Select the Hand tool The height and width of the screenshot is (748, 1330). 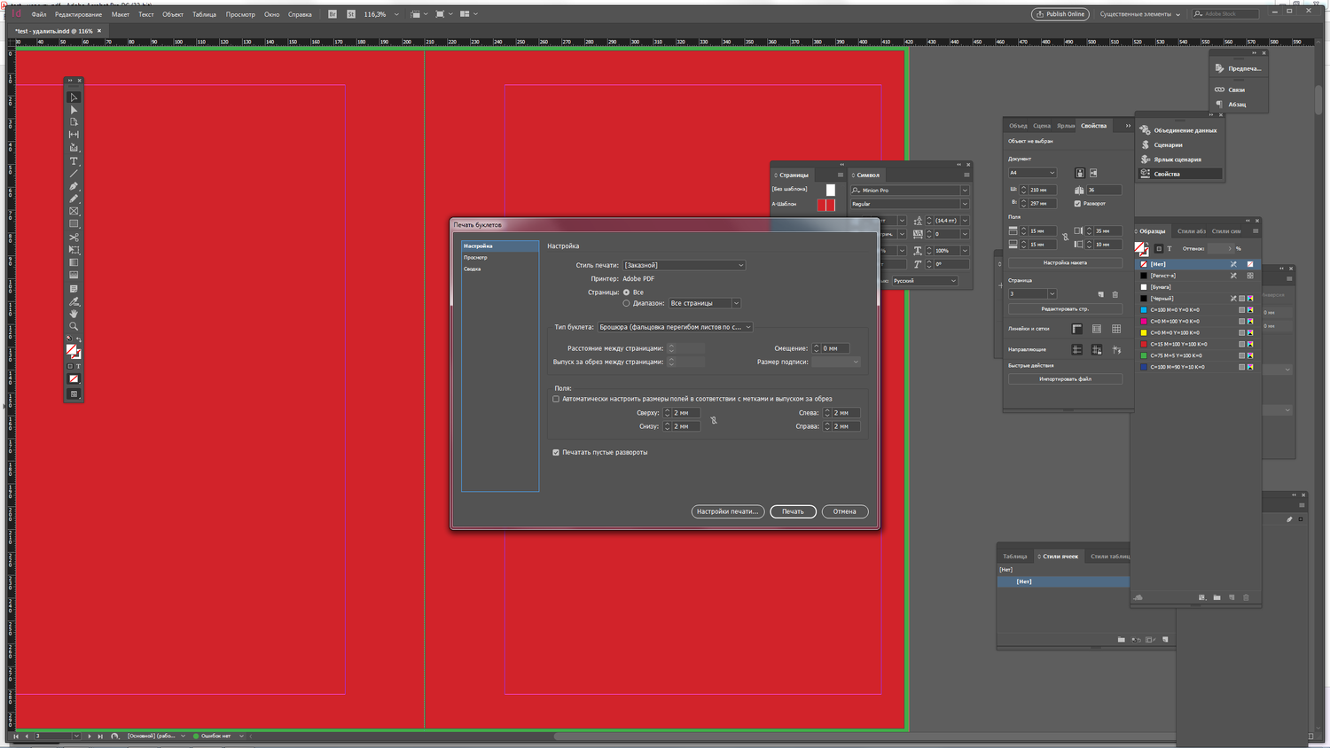click(74, 314)
